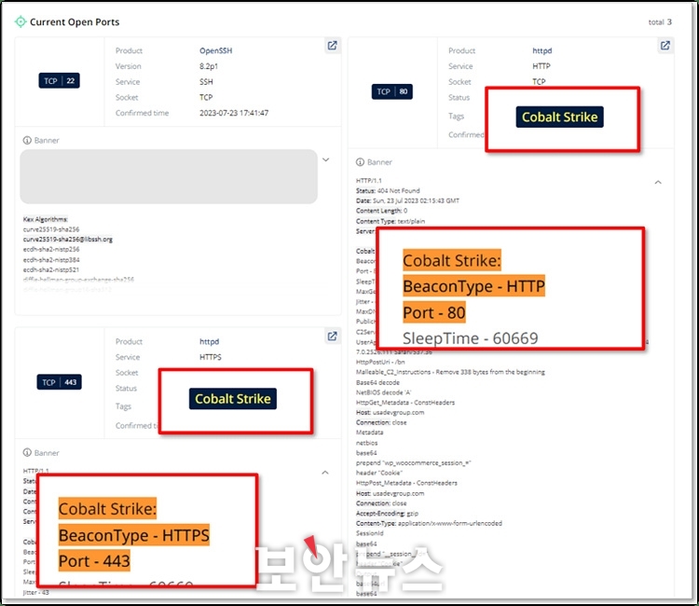Select the 'Kex Algorithms:' label
Viewport: 699px width, 606px height.
click(46, 219)
